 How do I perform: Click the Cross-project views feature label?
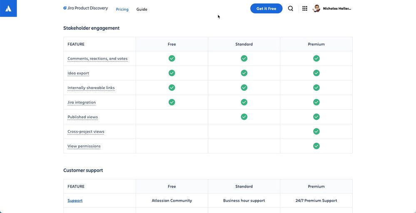pyautogui.click(x=86, y=131)
